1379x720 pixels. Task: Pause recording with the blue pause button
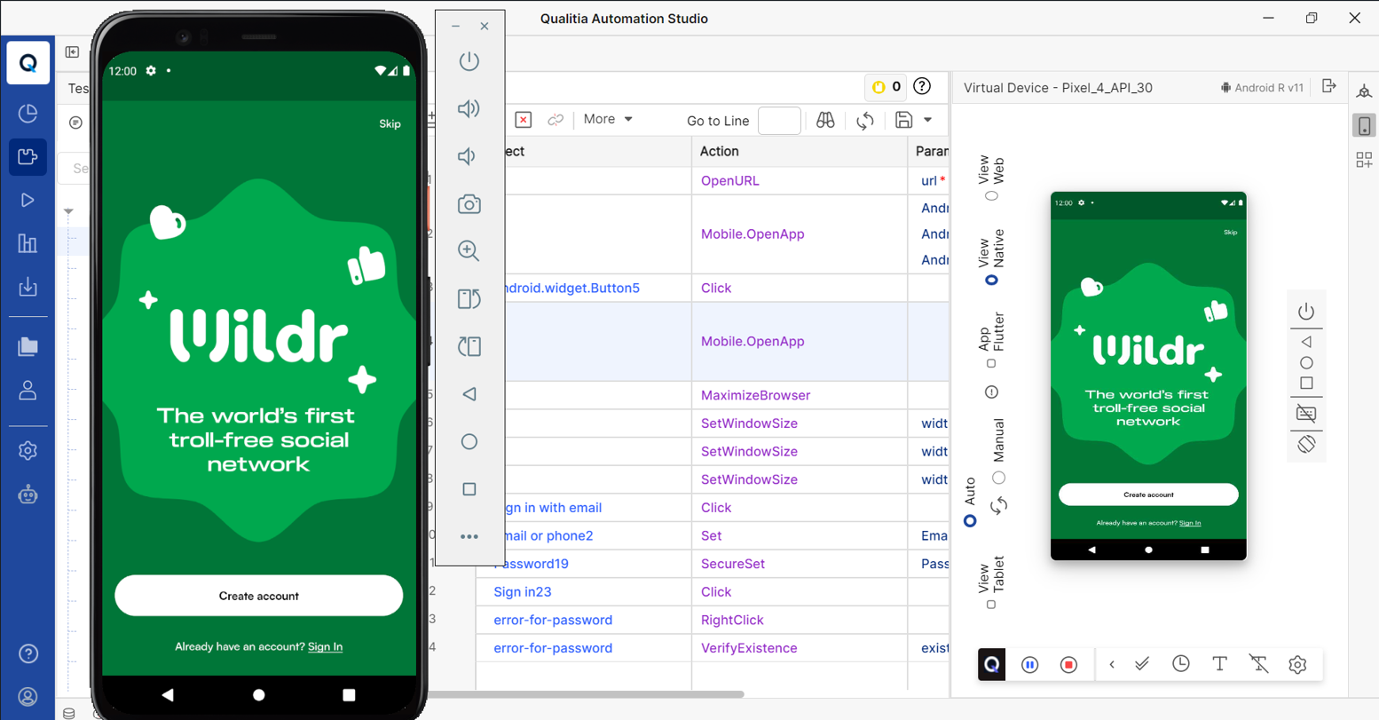pos(1030,664)
